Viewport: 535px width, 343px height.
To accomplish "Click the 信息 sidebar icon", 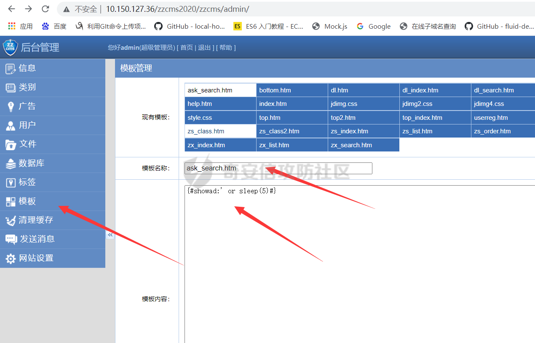I will (11, 68).
